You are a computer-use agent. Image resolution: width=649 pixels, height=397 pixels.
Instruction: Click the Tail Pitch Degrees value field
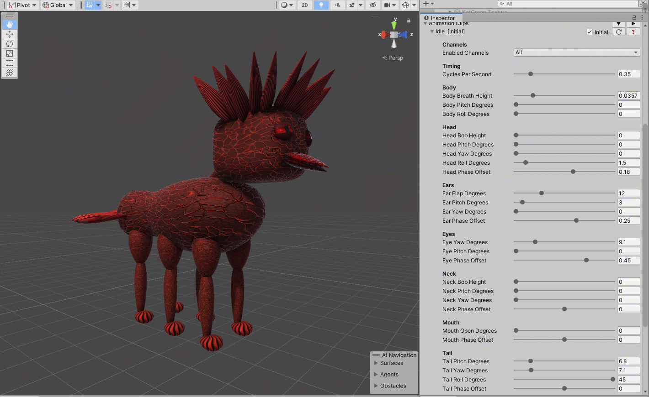(628, 361)
